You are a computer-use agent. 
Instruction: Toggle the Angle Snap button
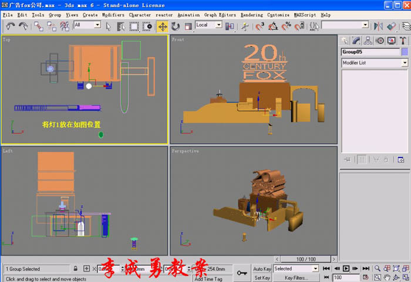pos(273,26)
